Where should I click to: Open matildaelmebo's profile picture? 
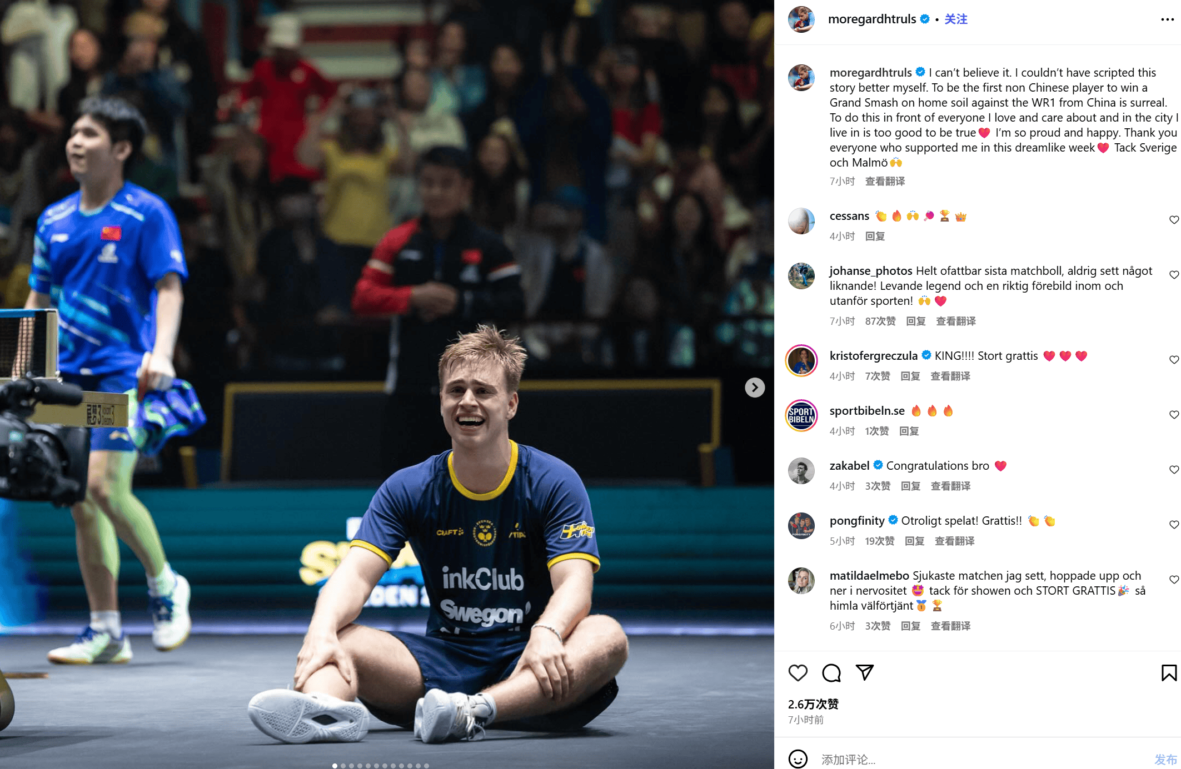tap(801, 581)
